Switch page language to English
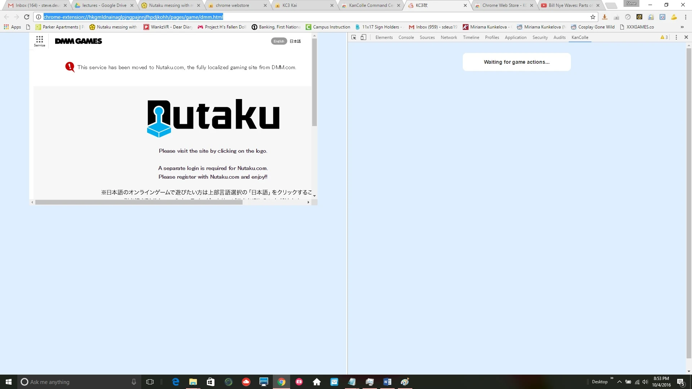The width and height of the screenshot is (692, 389). pos(279,41)
